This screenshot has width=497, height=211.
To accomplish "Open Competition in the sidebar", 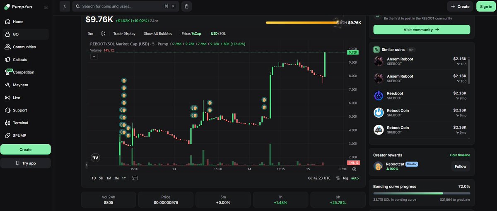I will coord(25,72).
